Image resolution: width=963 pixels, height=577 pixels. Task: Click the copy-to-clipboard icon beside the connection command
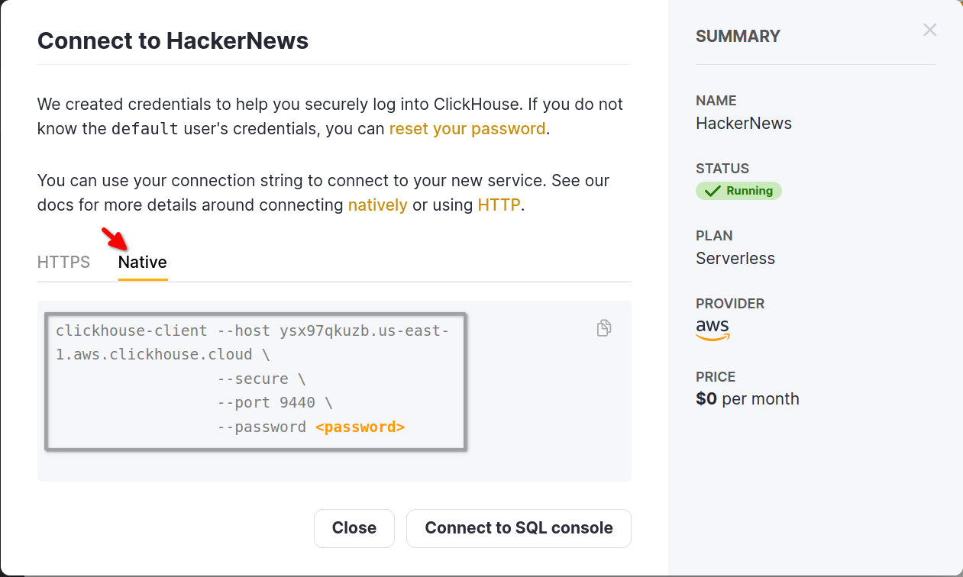click(603, 327)
